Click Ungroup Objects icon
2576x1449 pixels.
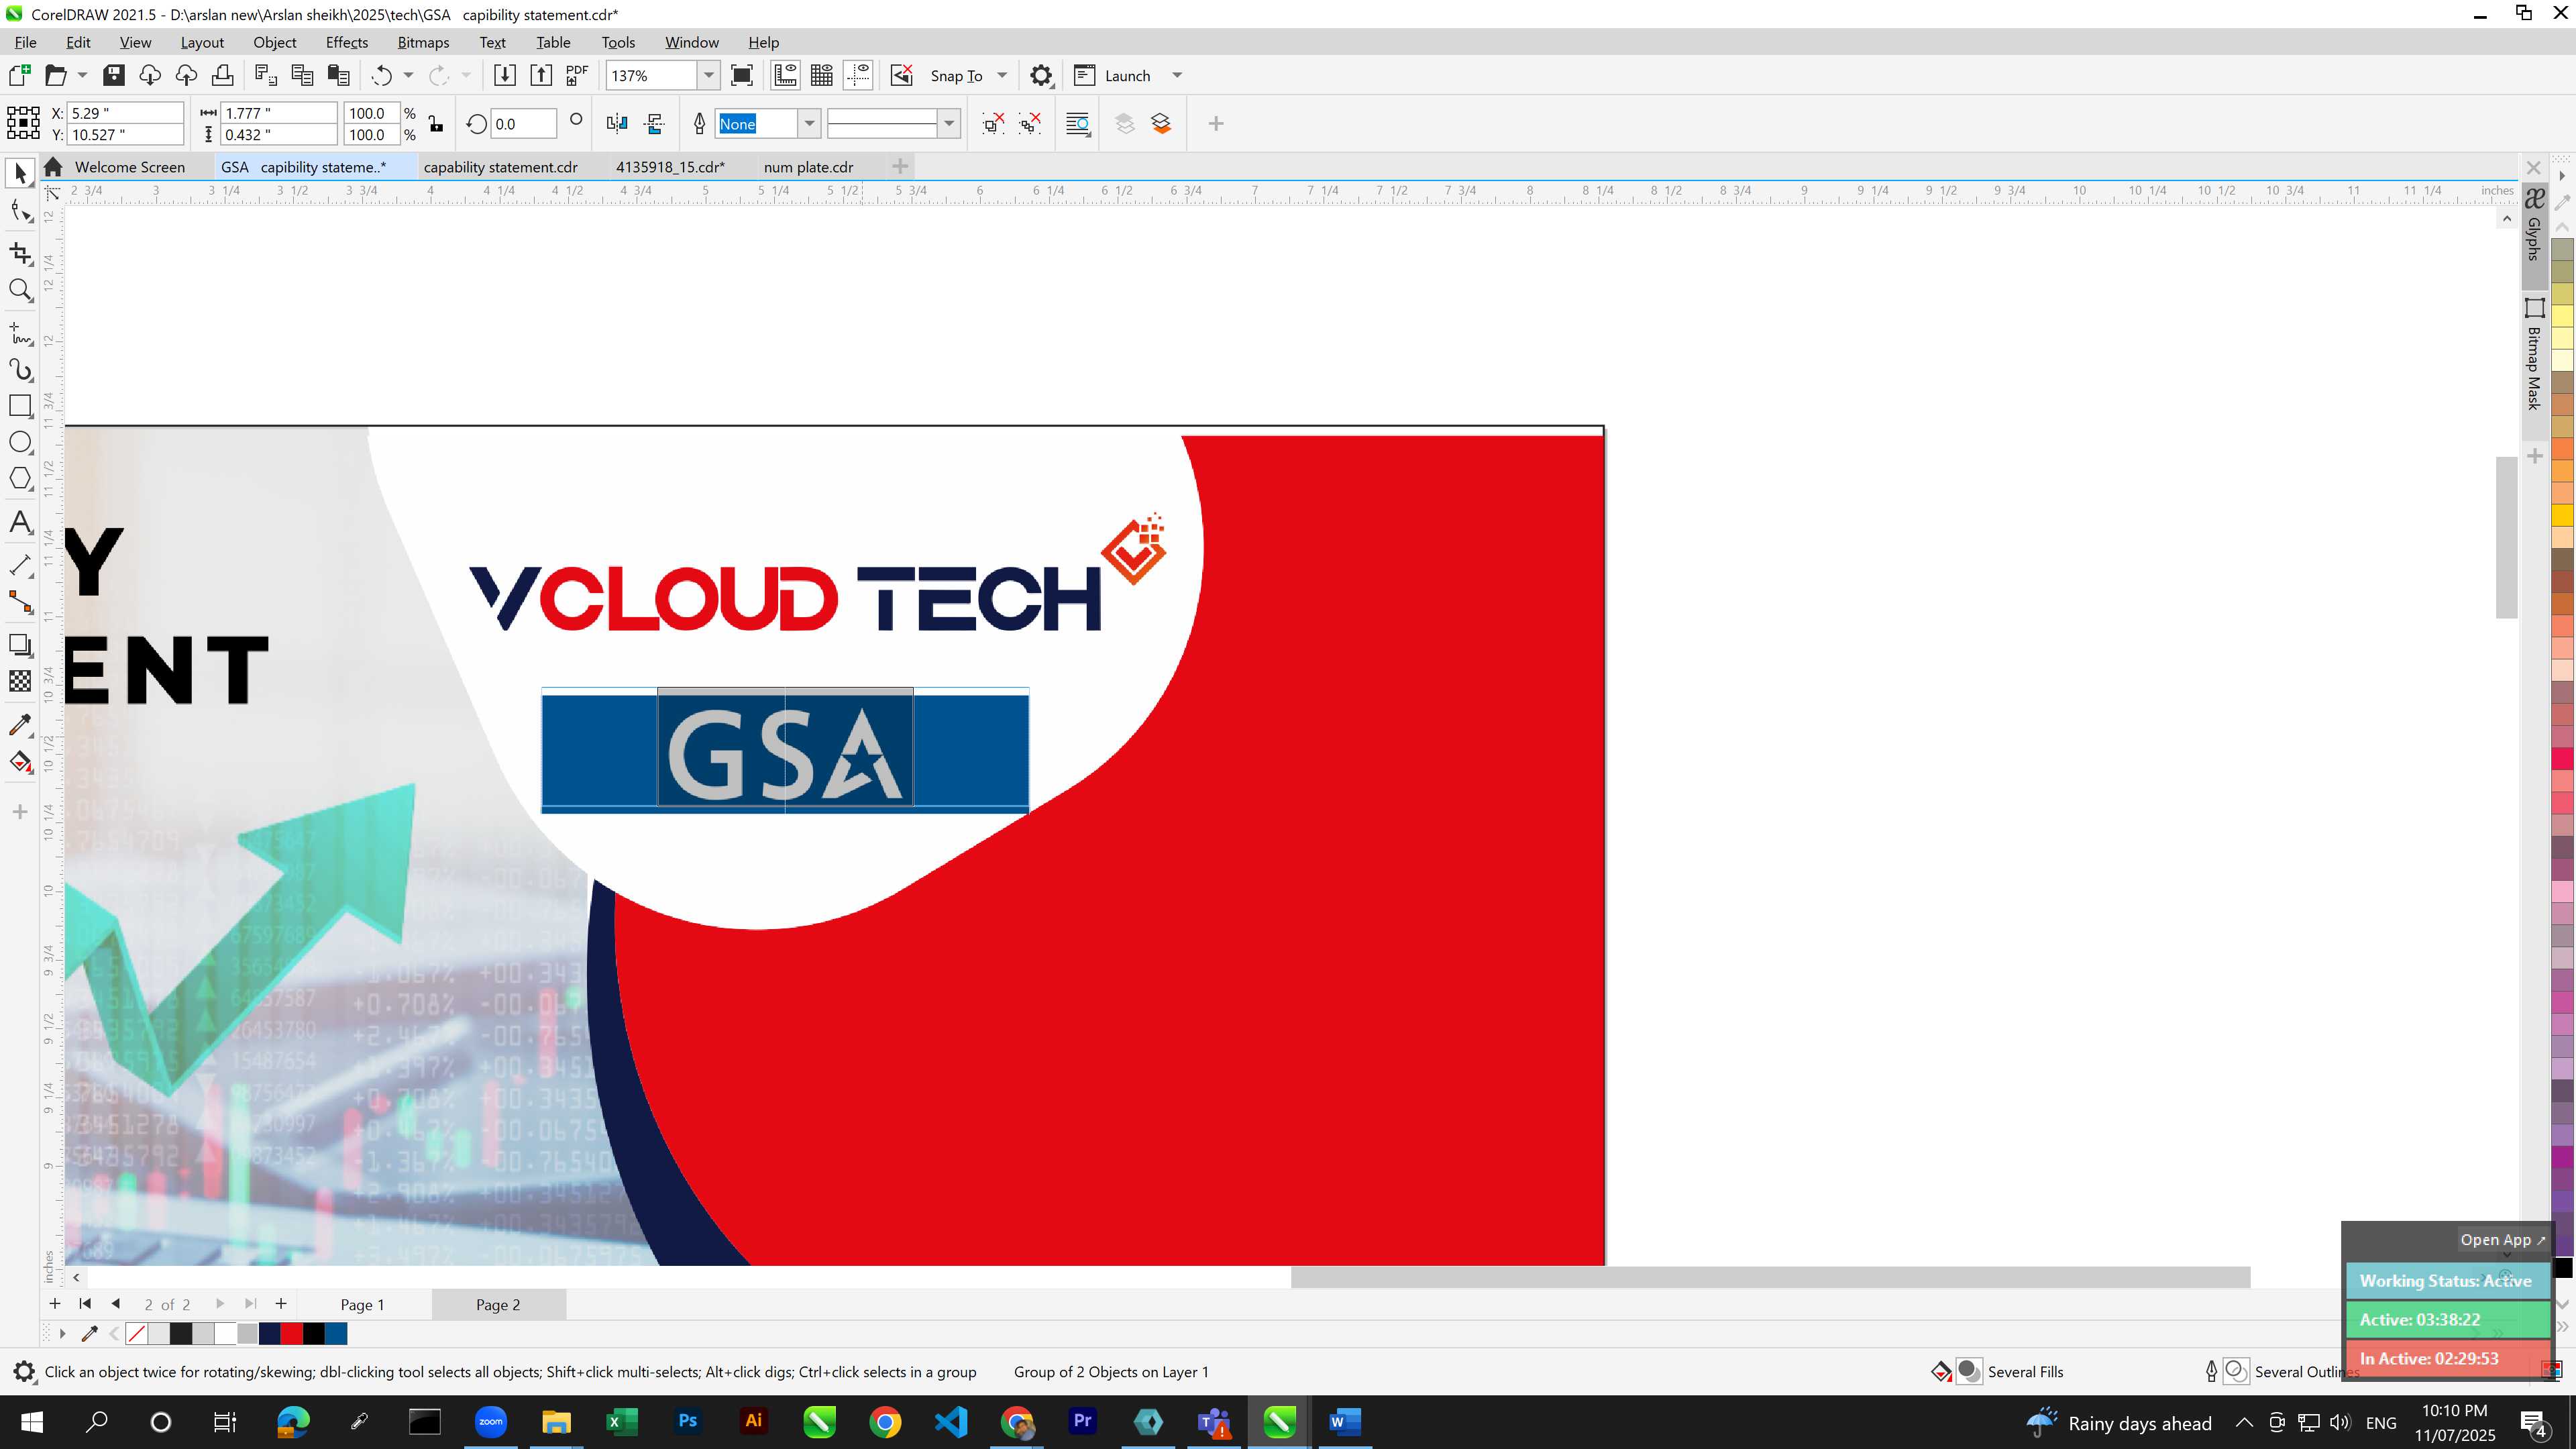[x=993, y=123]
